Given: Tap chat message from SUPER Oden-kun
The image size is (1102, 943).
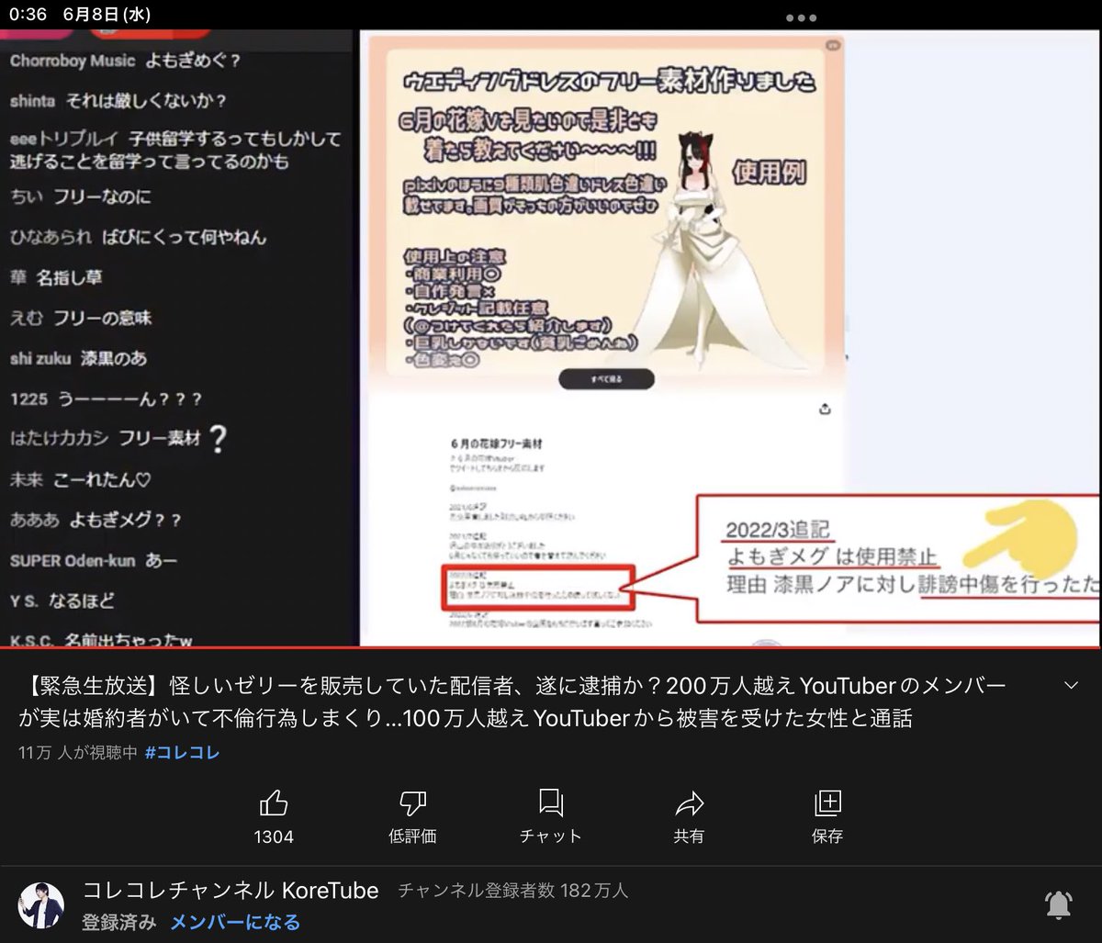Looking at the screenshot, I should [x=94, y=560].
